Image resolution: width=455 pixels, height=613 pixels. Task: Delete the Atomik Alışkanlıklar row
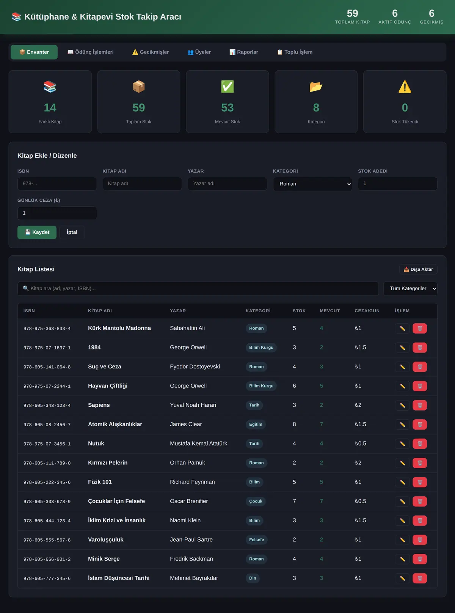pyautogui.click(x=420, y=425)
